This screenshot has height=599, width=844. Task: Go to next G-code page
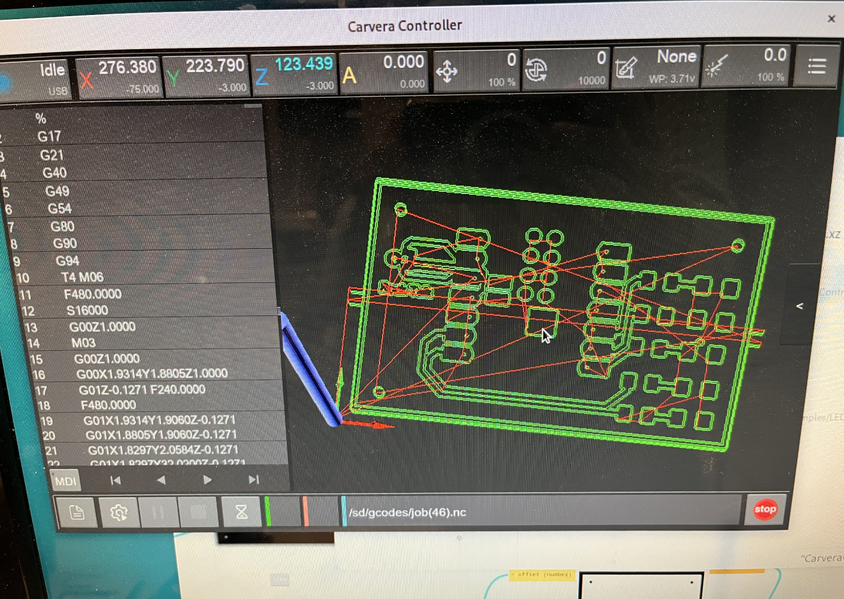pyautogui.click(x=207, y=480)
